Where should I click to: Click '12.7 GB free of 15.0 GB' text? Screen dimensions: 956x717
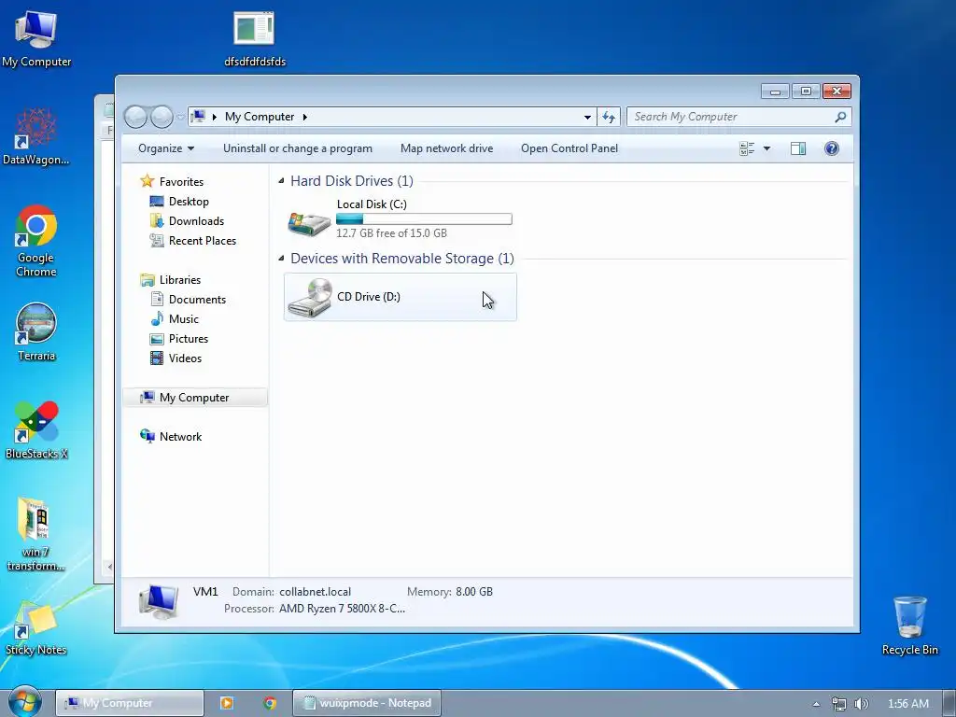click(x=391, y=232)
